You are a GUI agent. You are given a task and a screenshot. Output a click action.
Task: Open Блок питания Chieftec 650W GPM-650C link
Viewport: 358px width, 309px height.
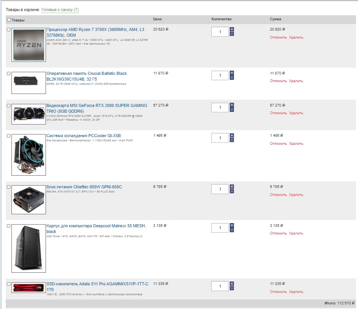84,187
